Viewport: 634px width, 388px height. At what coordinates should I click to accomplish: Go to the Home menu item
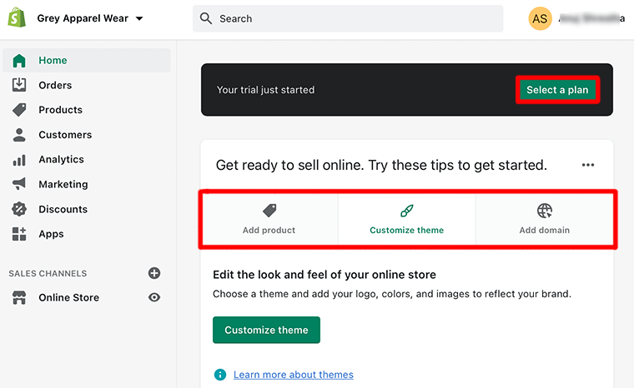pyautogui.click(x=87, y=61)
